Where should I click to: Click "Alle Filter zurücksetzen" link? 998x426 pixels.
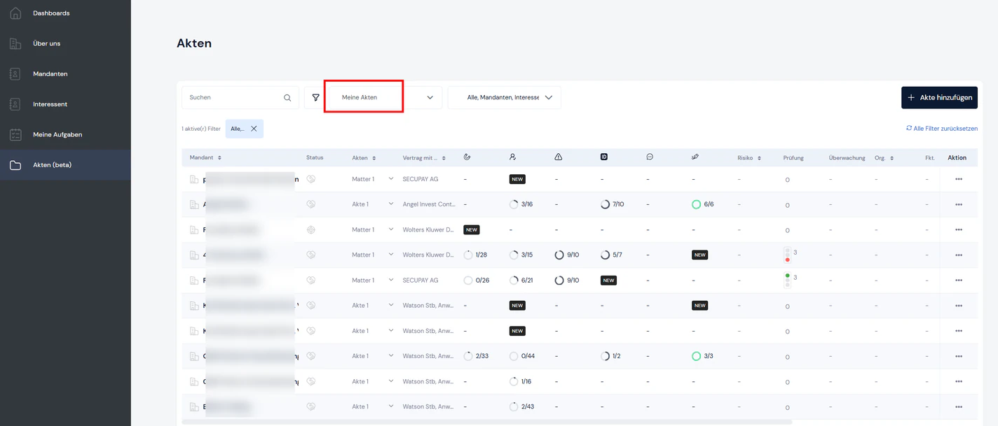[942, 129]
